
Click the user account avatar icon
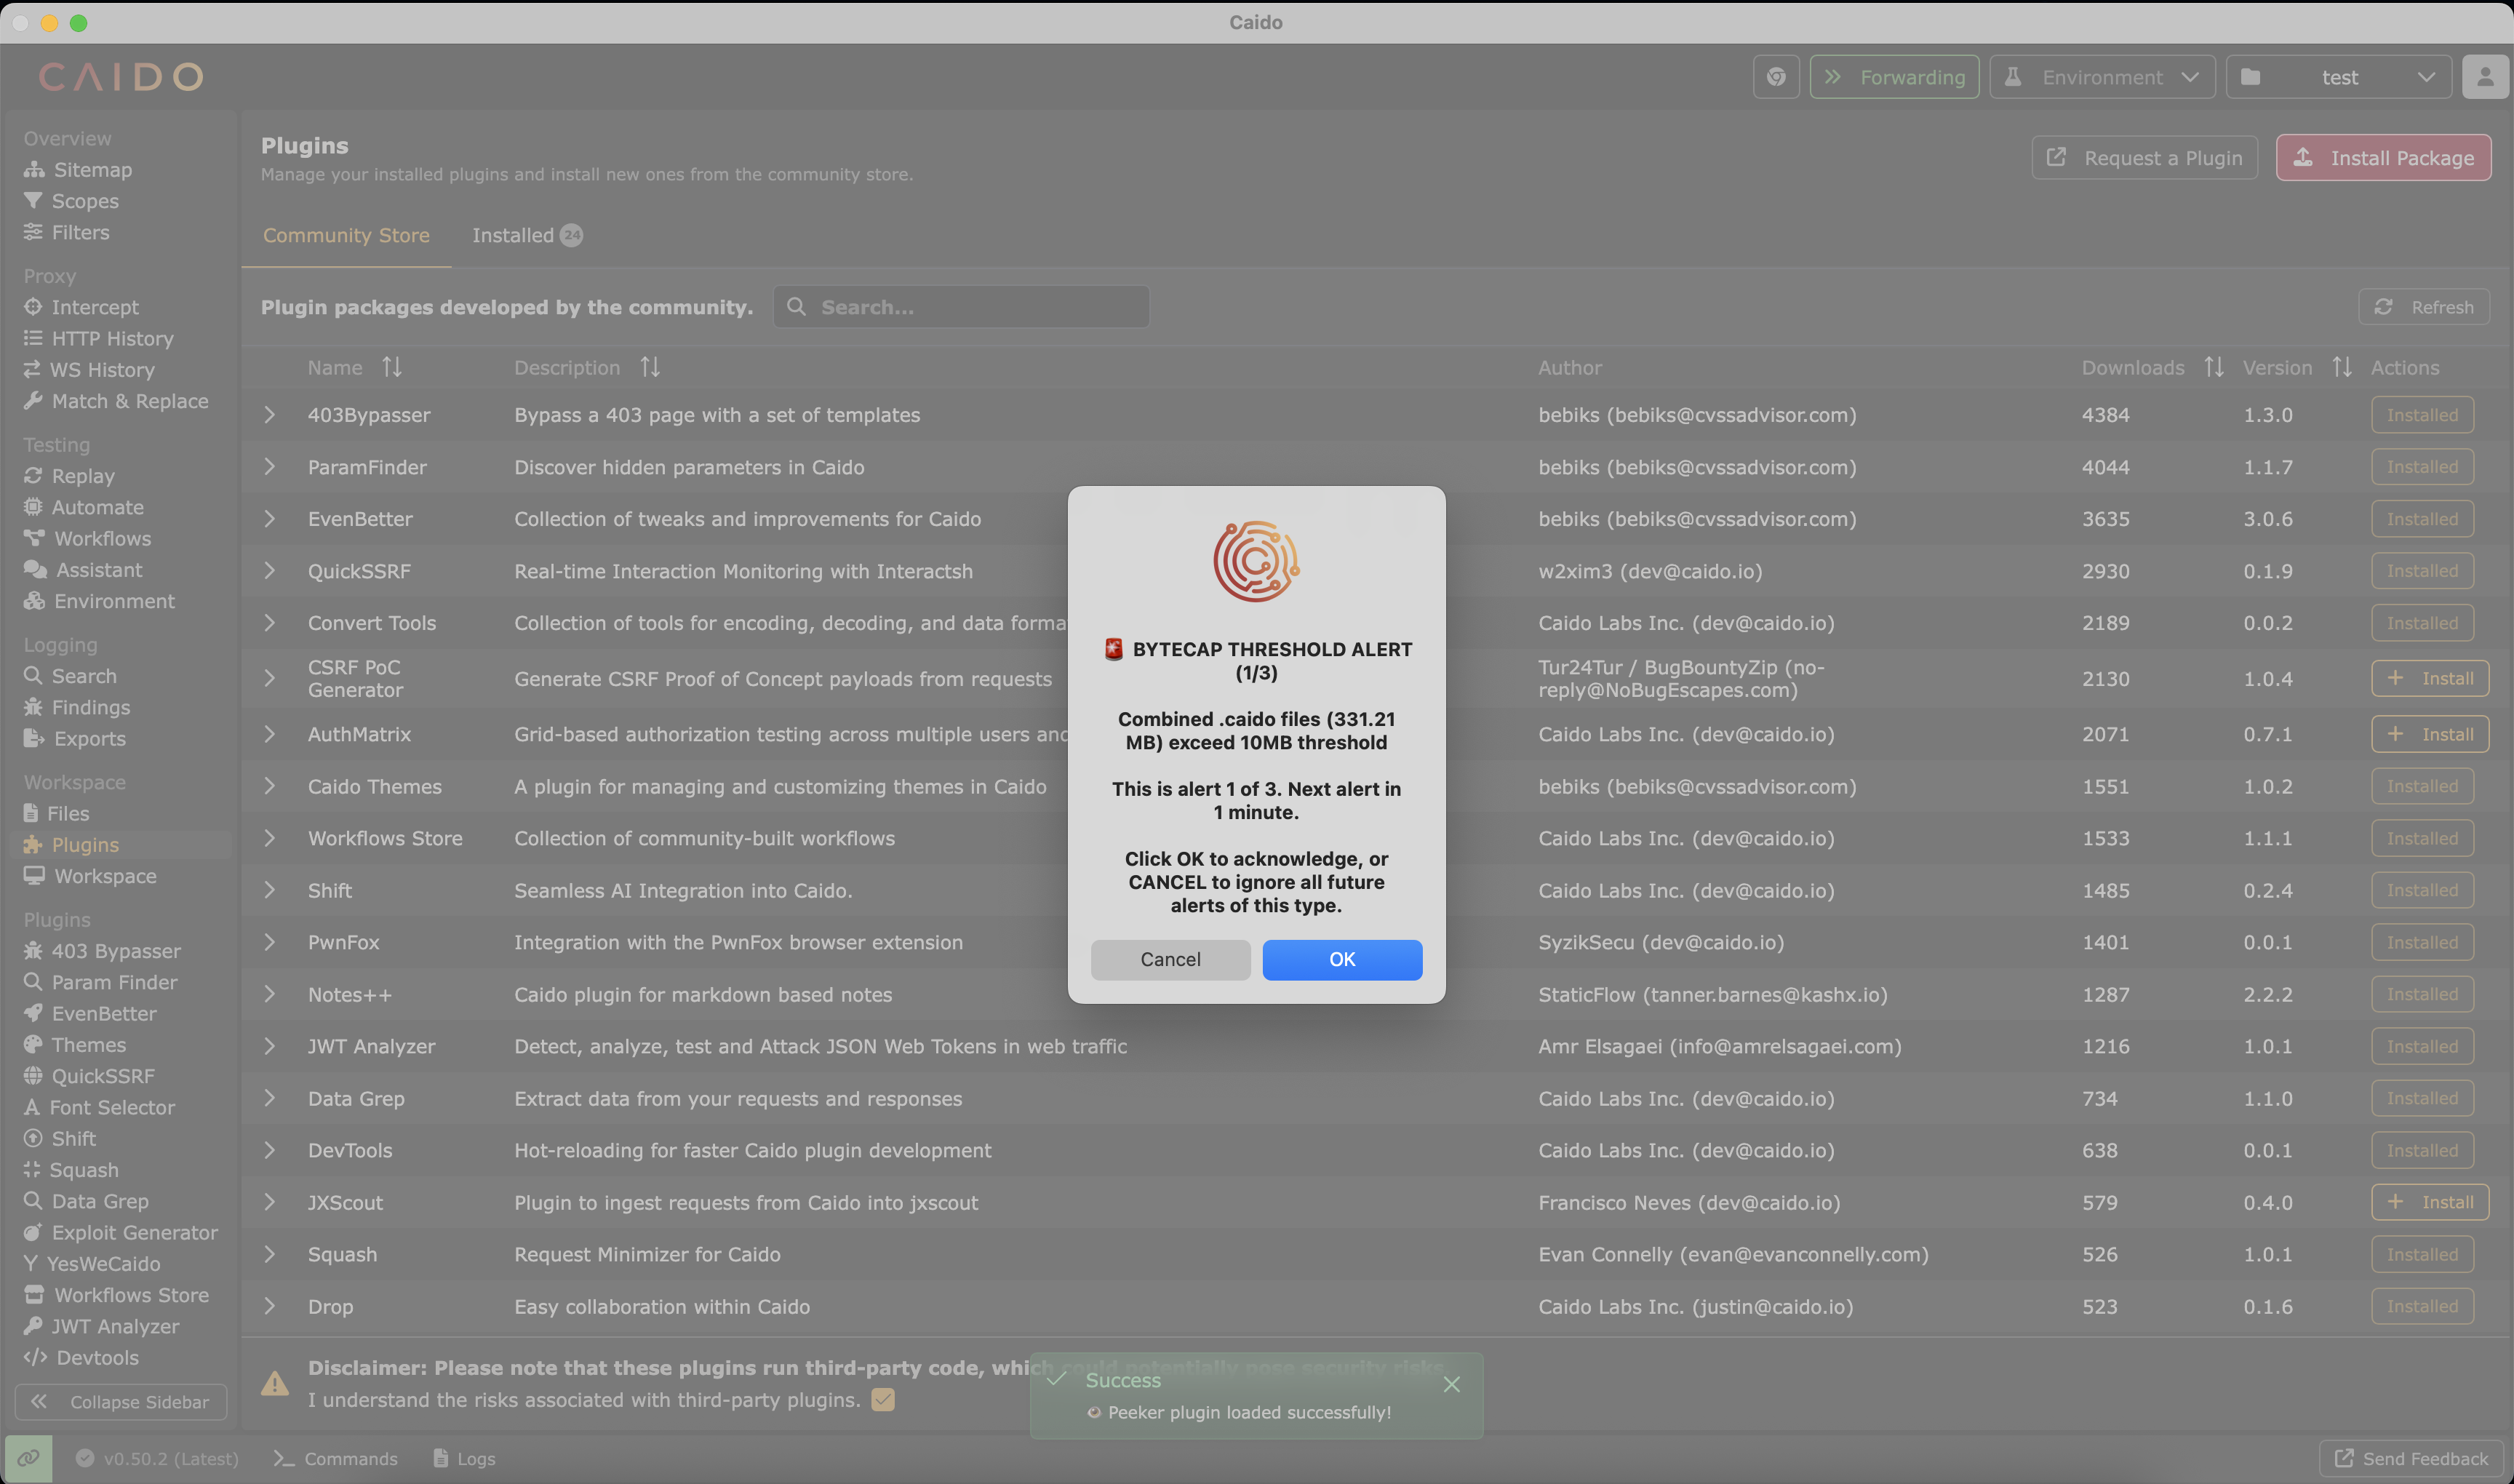[x=2485, y=77]
